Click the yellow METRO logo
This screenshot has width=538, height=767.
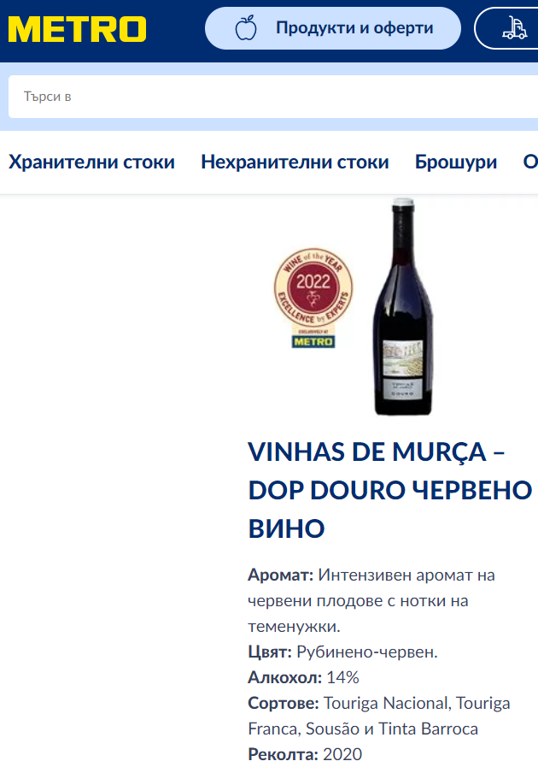point(77,29)
